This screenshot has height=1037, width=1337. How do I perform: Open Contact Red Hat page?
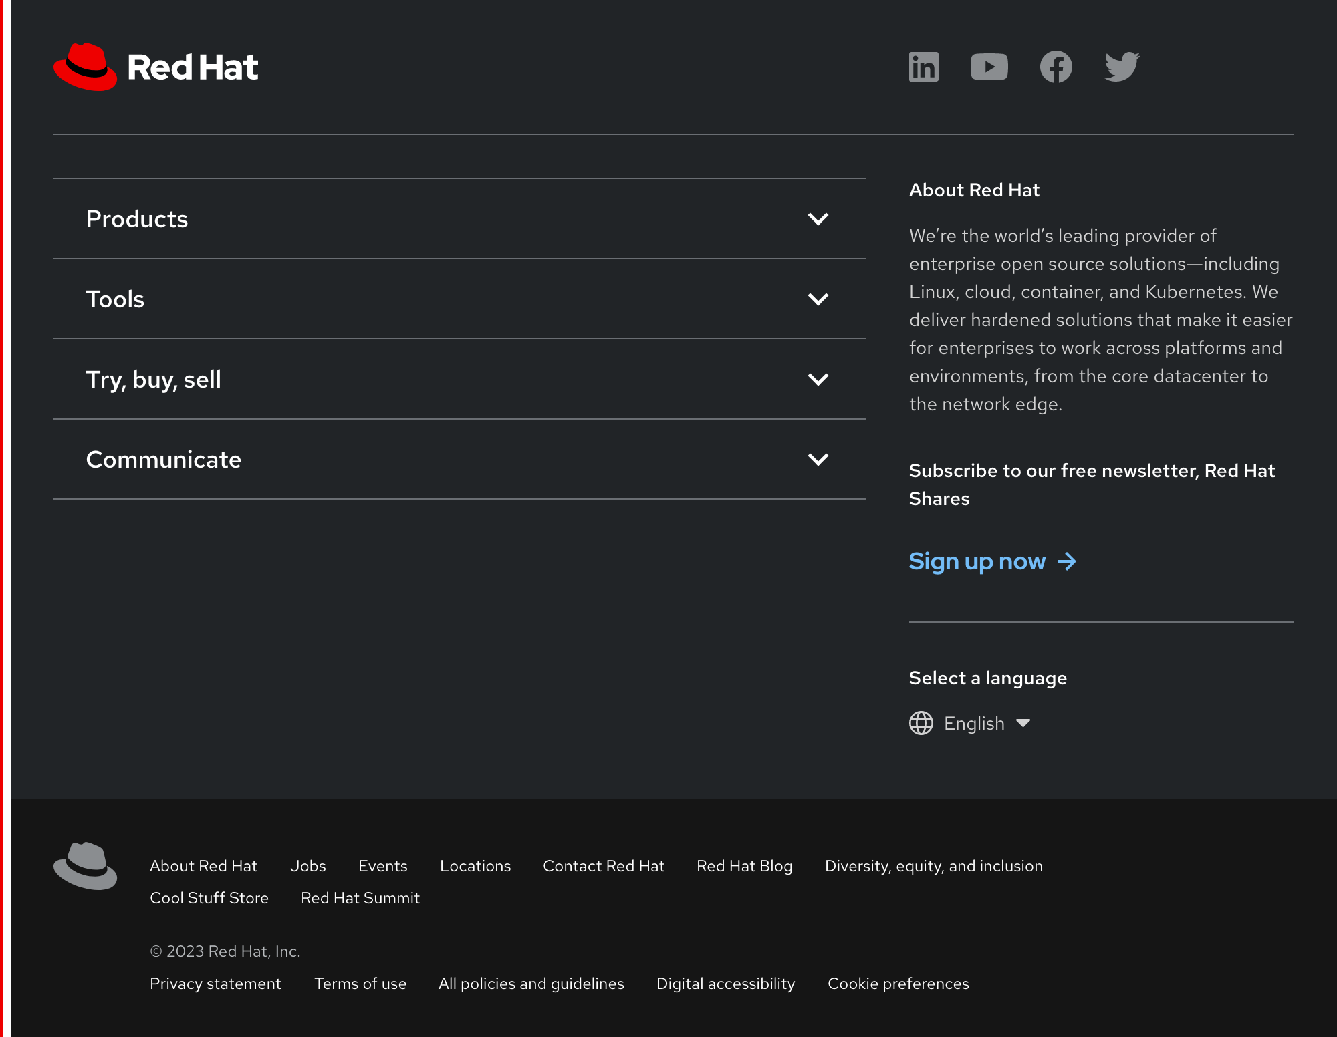[x=604, y=865]
